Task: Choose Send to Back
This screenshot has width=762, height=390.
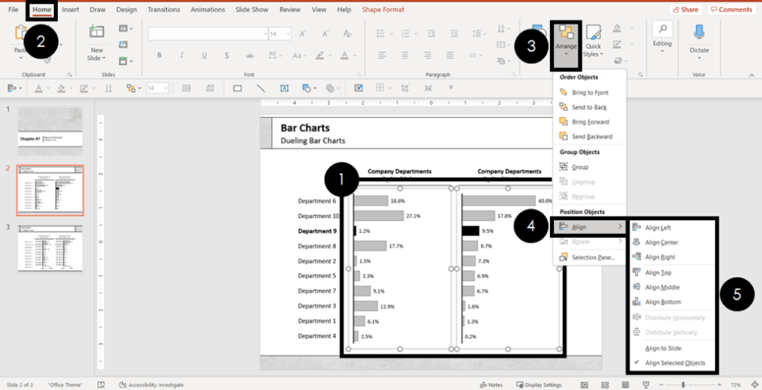Action: [589, 107]
